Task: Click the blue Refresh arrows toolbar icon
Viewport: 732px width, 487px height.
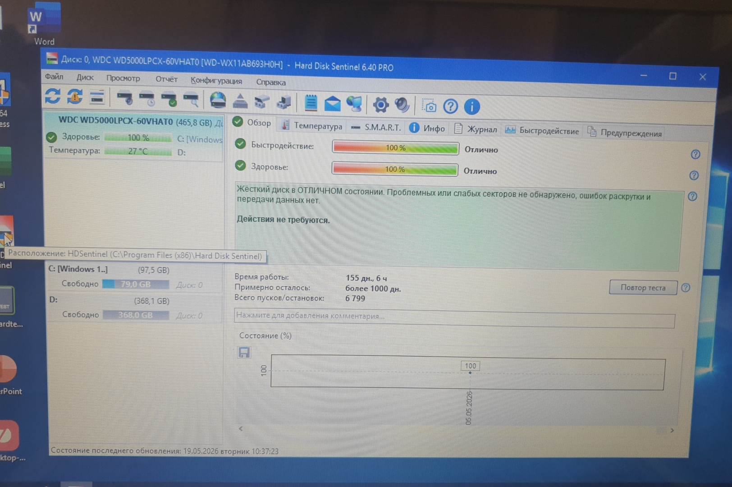Action: click(x=53, y=96)
